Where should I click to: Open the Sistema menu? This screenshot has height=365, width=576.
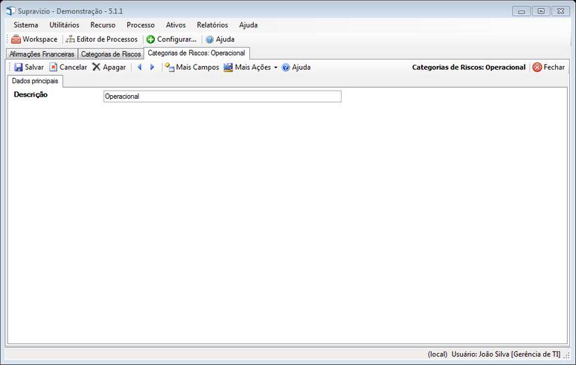click(26, 25)
